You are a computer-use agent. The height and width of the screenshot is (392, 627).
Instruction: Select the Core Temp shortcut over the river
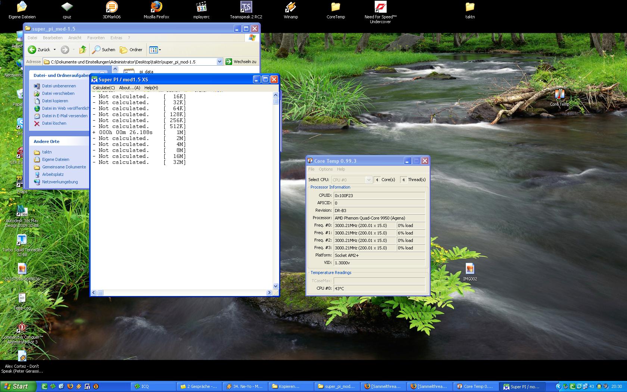(559, 98)
